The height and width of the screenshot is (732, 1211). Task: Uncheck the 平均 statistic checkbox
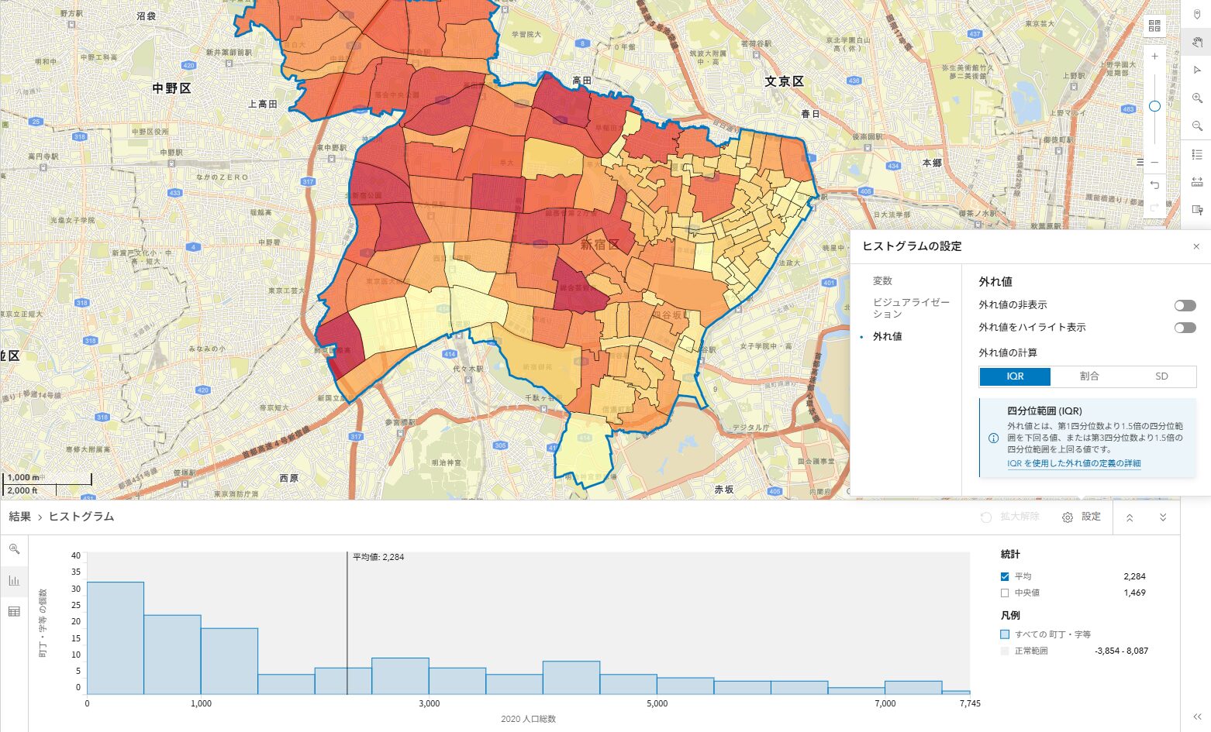click(x=1005, y=576)
